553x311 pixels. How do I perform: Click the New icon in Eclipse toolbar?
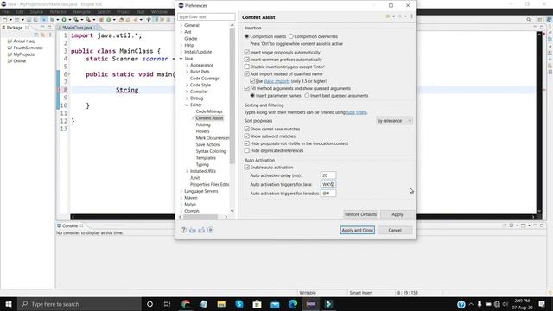pyautogui.click(x=5, y=20)
